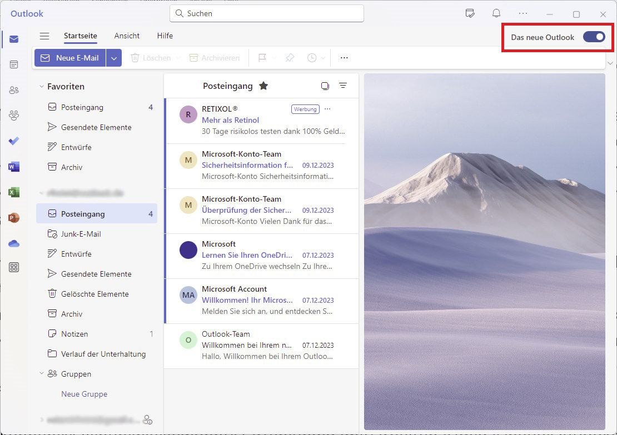Open the PowerPoint app icon in sidebar
Image resolution: width=617 pixels, height=435 pixels.
(x=14, y=218)
